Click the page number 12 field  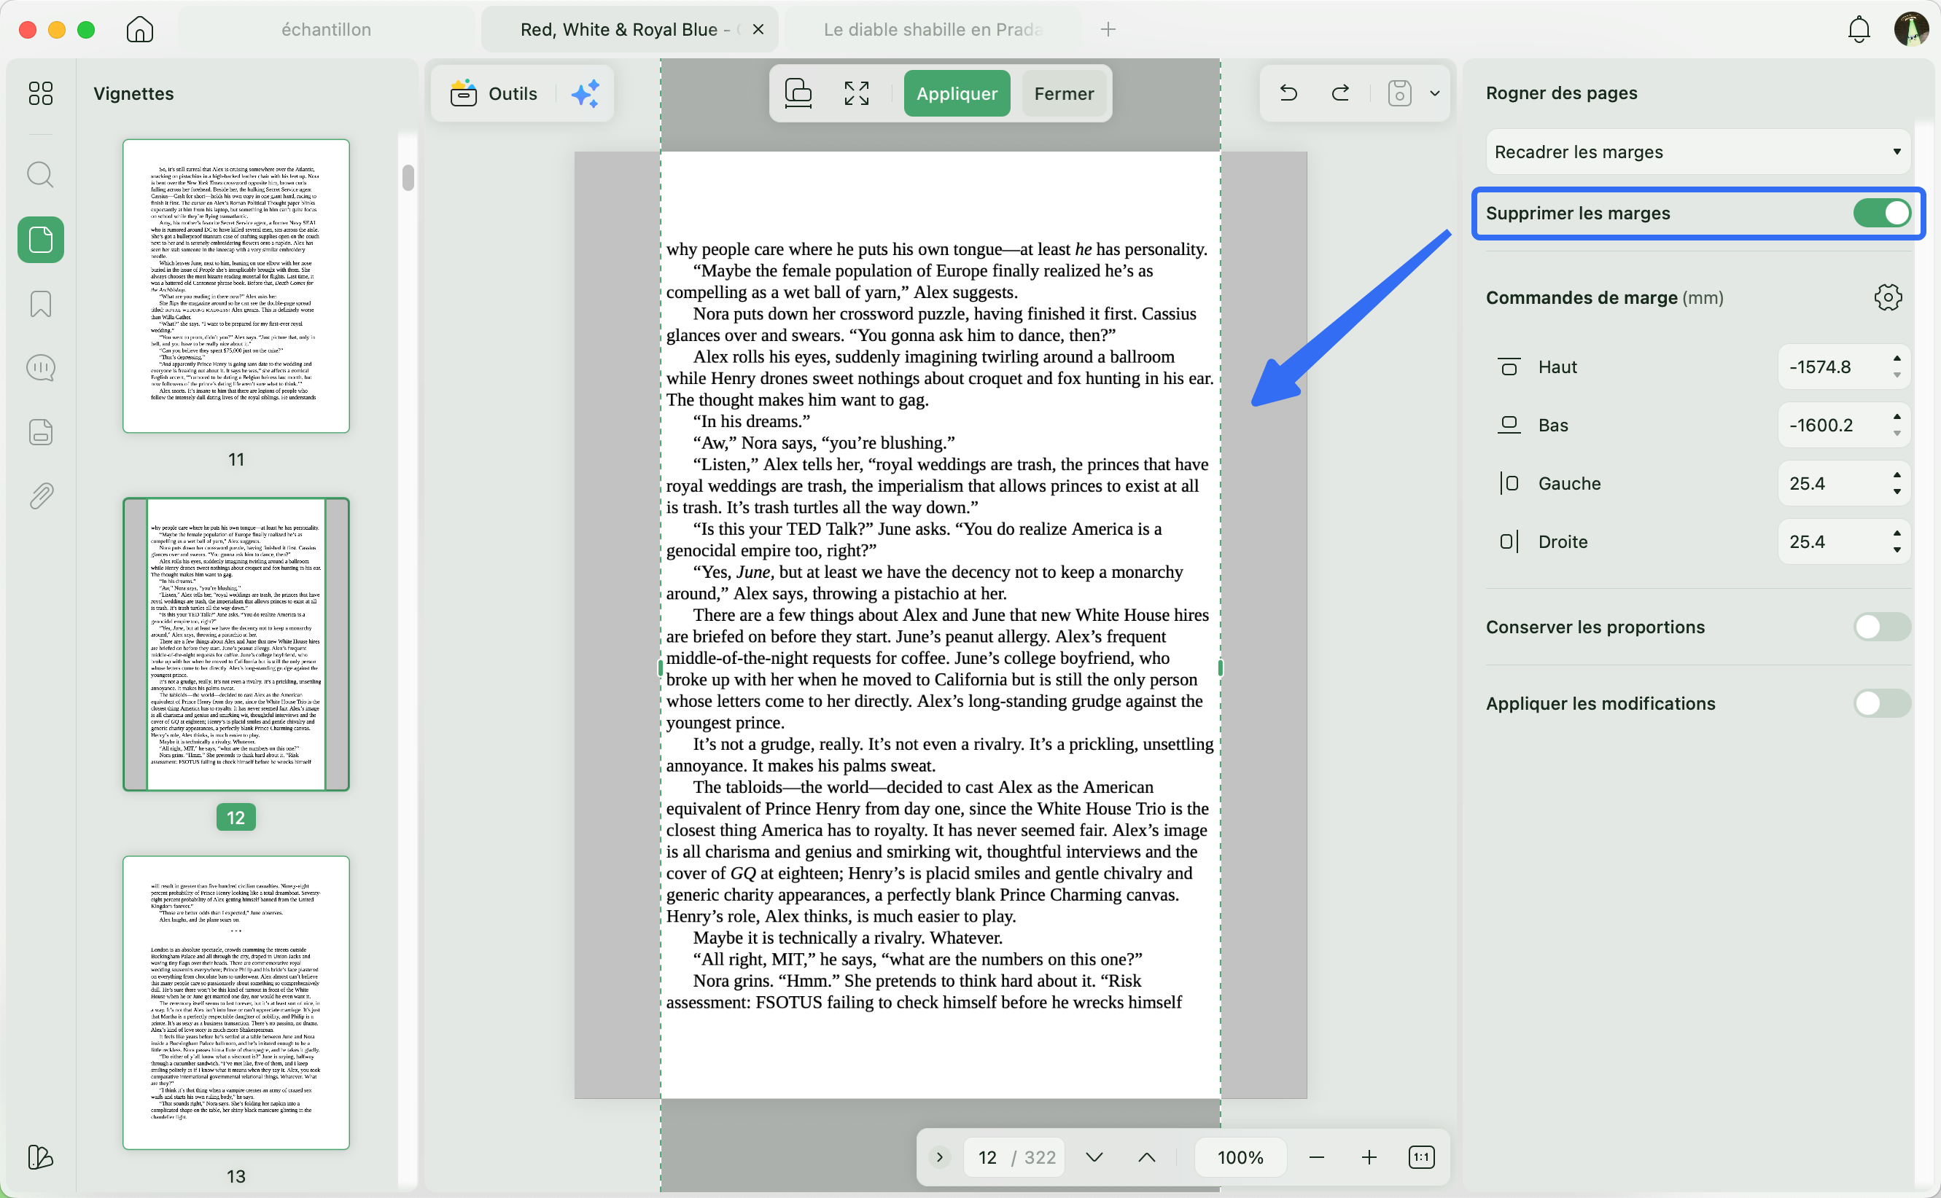click(x=987, y=1158)
